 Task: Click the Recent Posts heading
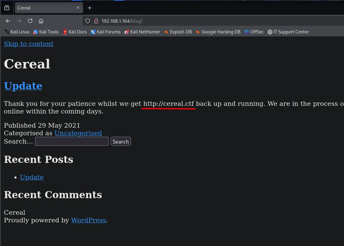pyautogui.click(x=39, y=159)
